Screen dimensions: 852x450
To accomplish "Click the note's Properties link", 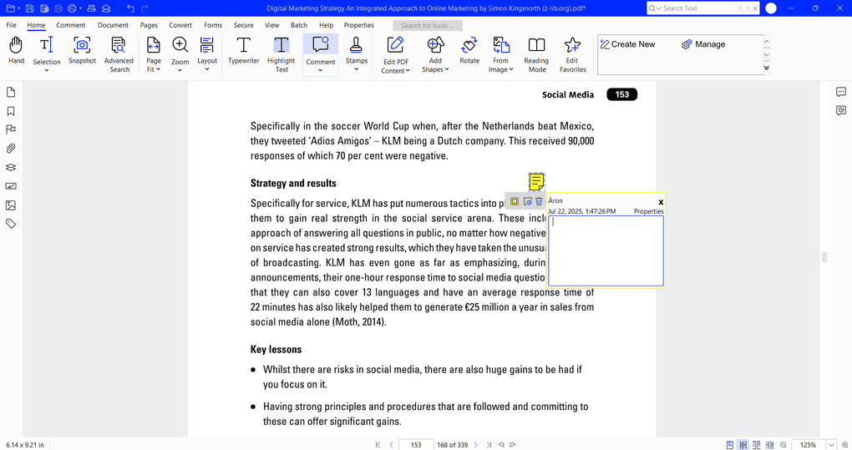I will pyautogui.click(x=648, y=211).
